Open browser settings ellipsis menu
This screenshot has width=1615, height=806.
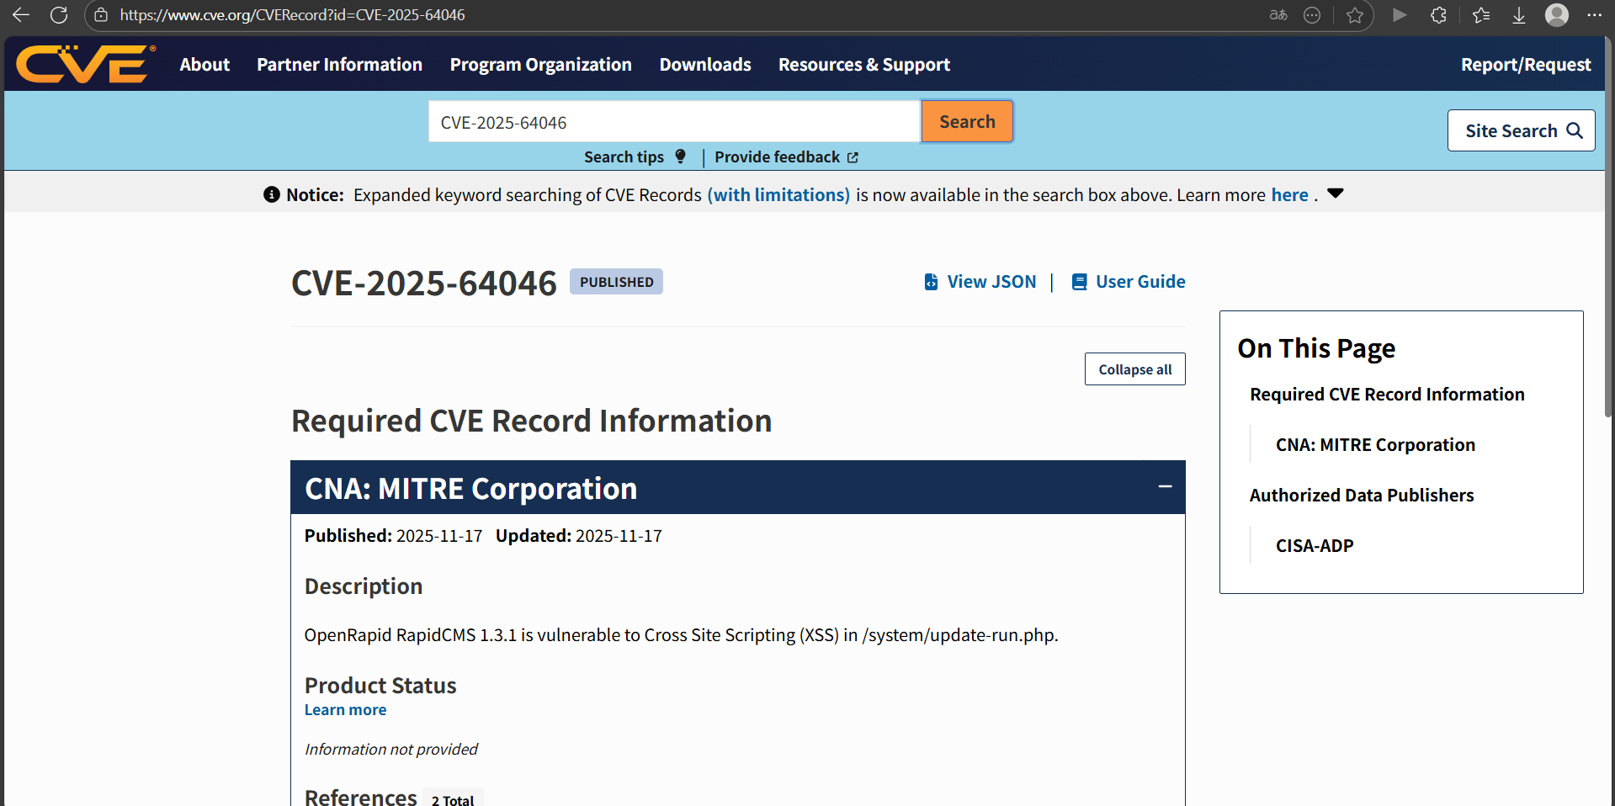click(1594, 15)
